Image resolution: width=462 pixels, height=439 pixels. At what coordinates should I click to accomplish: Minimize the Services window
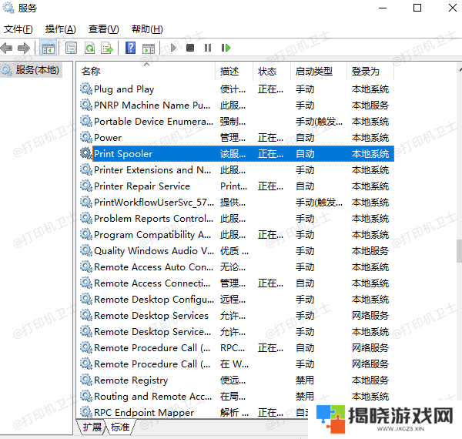(383, 8)
